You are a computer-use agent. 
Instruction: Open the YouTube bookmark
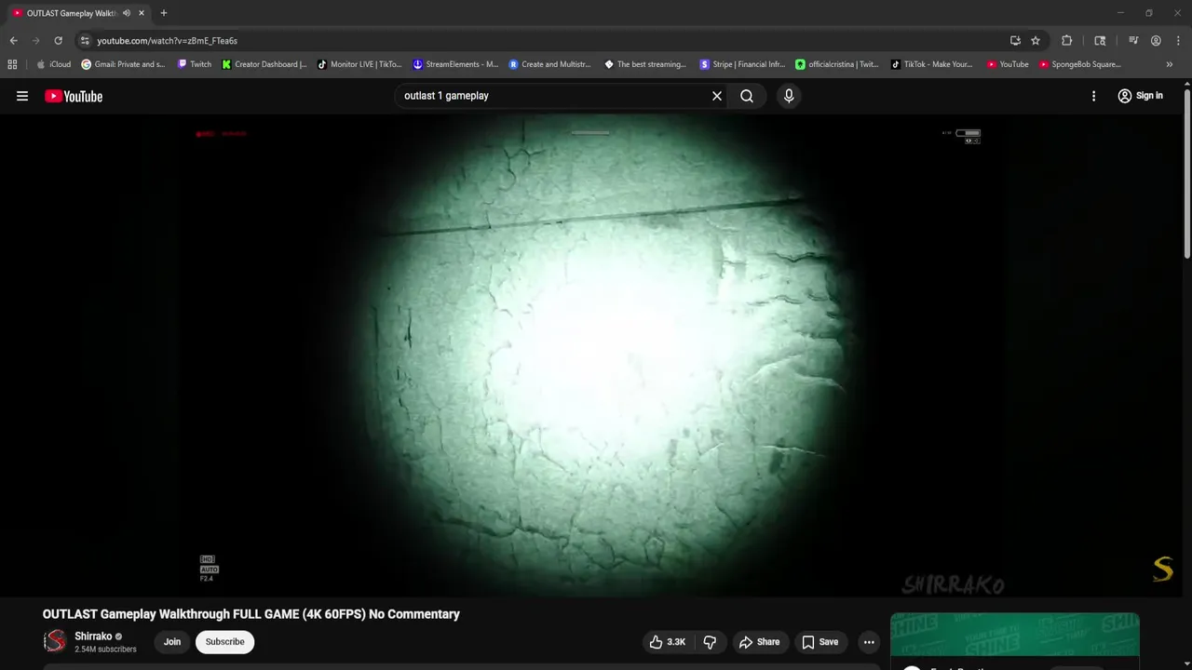point(1008,64)
